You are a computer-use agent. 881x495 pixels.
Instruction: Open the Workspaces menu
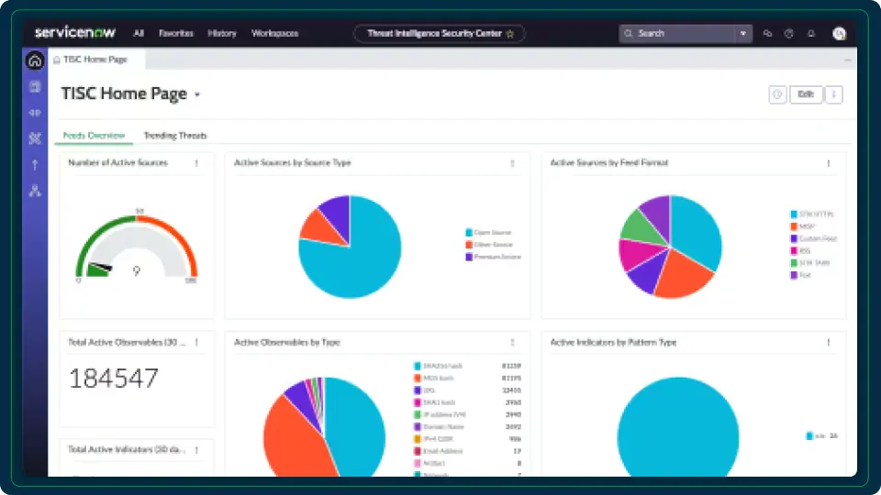click(274, 33)
